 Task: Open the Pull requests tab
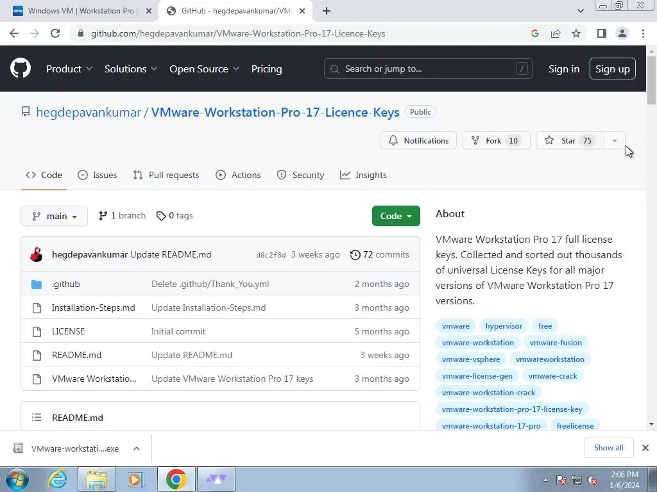coord(166,176)
